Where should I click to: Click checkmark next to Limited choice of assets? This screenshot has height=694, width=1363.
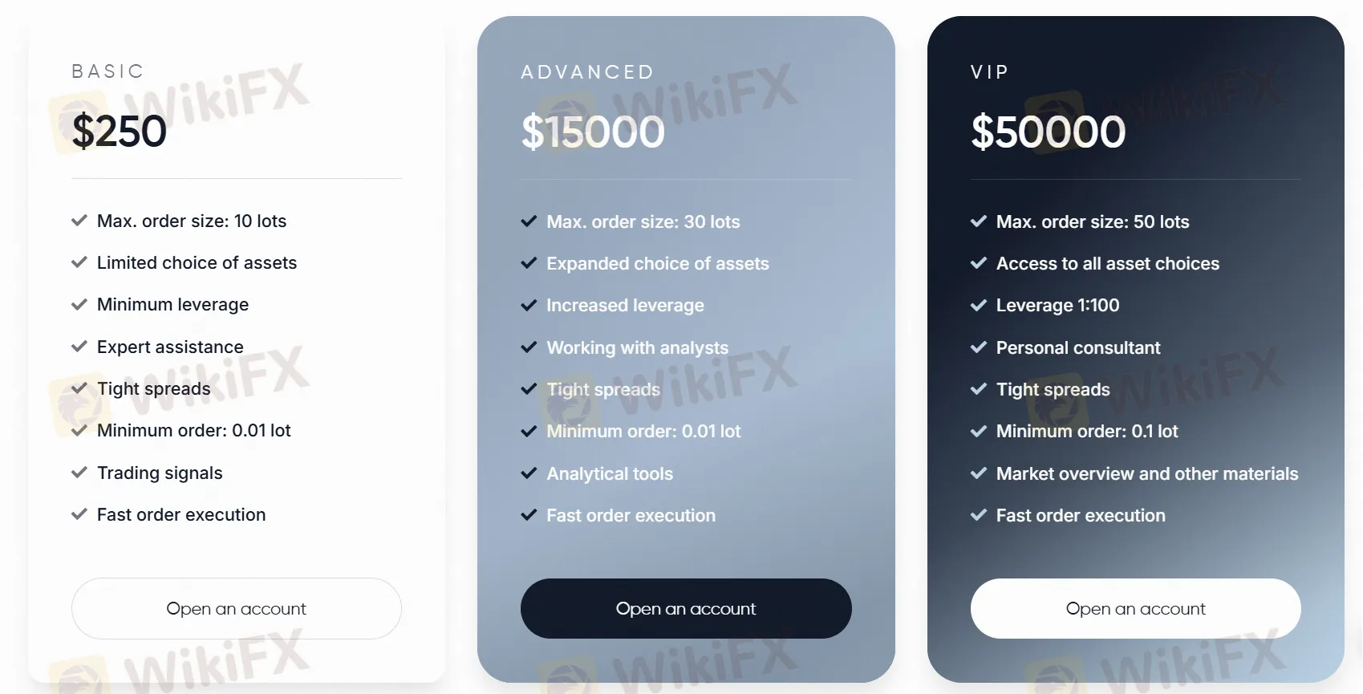(79, 262)
